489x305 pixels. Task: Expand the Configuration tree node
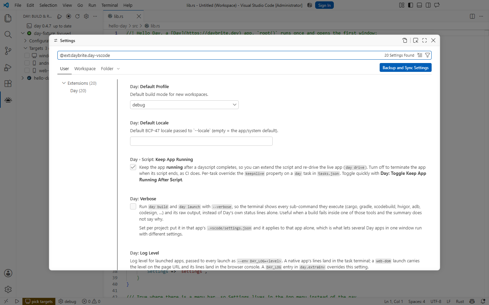coord(25,41)
